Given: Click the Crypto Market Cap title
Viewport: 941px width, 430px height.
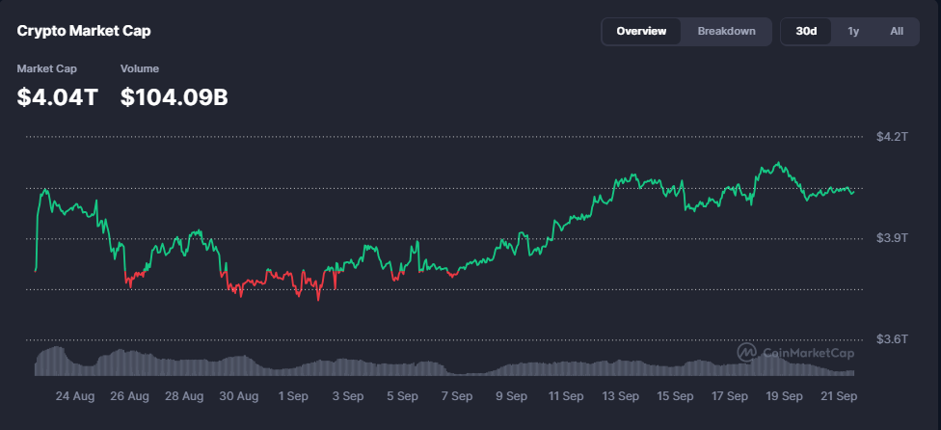Looking at the screenshot, I should point(84,31).
